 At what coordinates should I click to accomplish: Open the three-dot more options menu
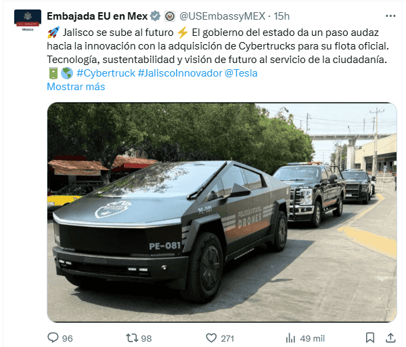(390, 16)
